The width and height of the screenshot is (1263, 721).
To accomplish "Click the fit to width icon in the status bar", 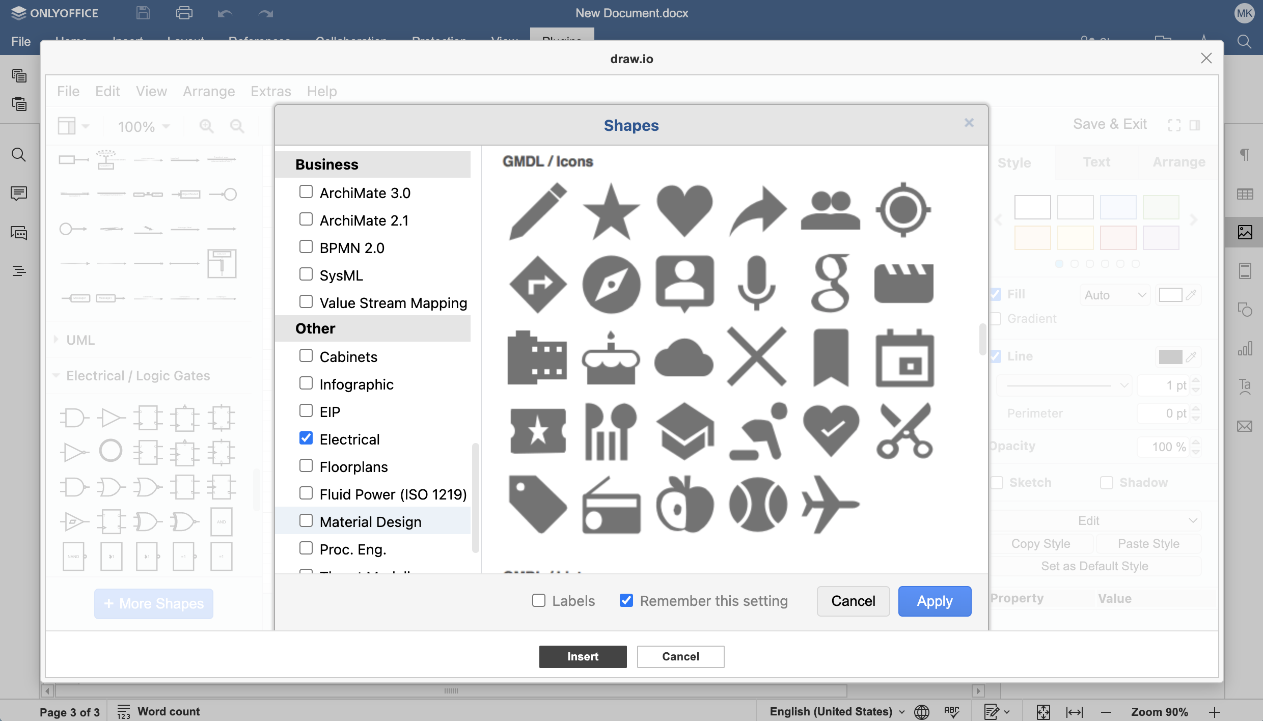I will [x=1075, y=711].
